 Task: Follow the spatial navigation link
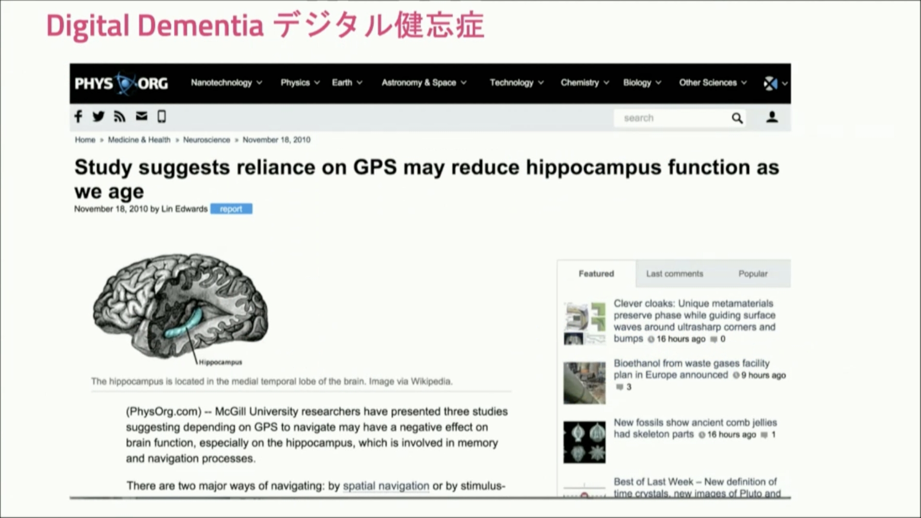[x=386, y=486]
